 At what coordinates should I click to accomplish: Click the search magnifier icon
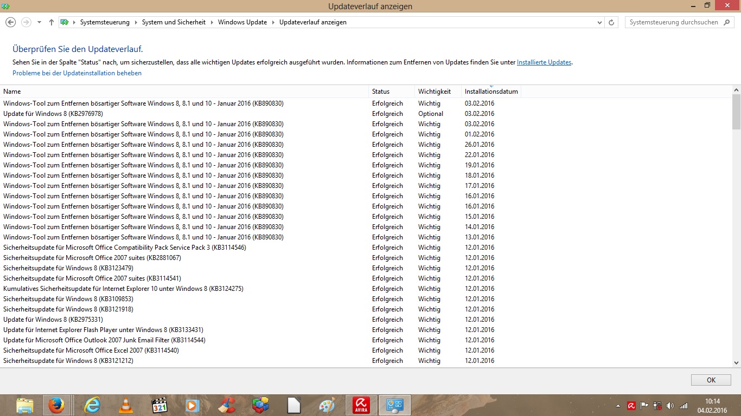point(727,22)
